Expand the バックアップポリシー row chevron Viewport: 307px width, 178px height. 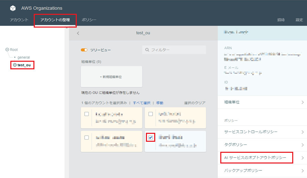pos(303,171)
